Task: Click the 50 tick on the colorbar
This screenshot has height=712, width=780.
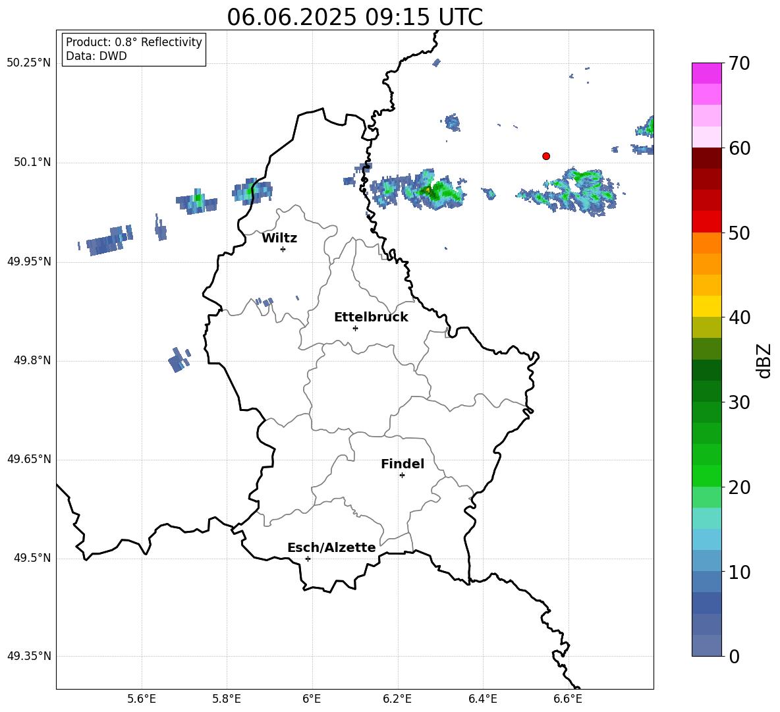Action: [739, 233]
